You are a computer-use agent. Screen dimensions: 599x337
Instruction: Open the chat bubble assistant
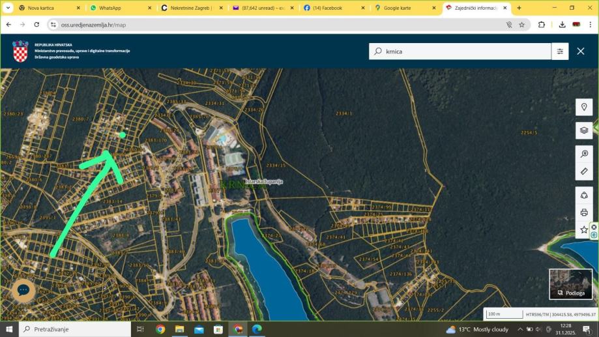click(23, 290)
